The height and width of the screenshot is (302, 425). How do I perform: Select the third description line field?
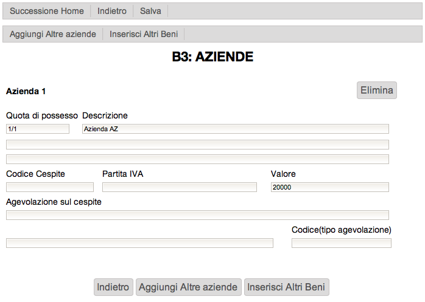point(197,159)
